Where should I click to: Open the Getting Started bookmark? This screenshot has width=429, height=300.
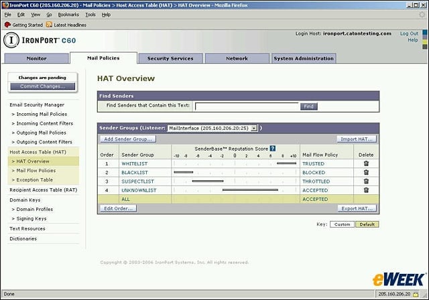point(24,25)
